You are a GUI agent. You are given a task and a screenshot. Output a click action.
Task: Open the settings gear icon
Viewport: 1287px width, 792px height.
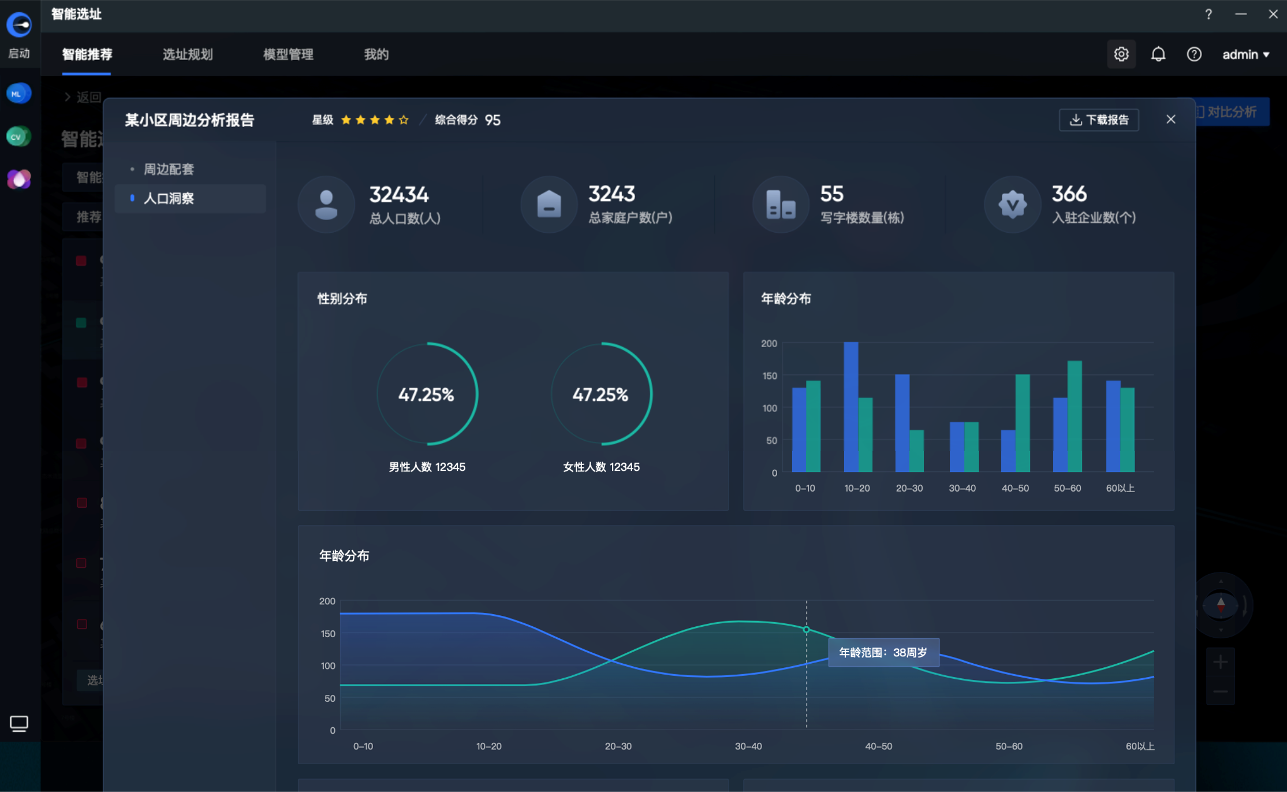(1121, 54)
